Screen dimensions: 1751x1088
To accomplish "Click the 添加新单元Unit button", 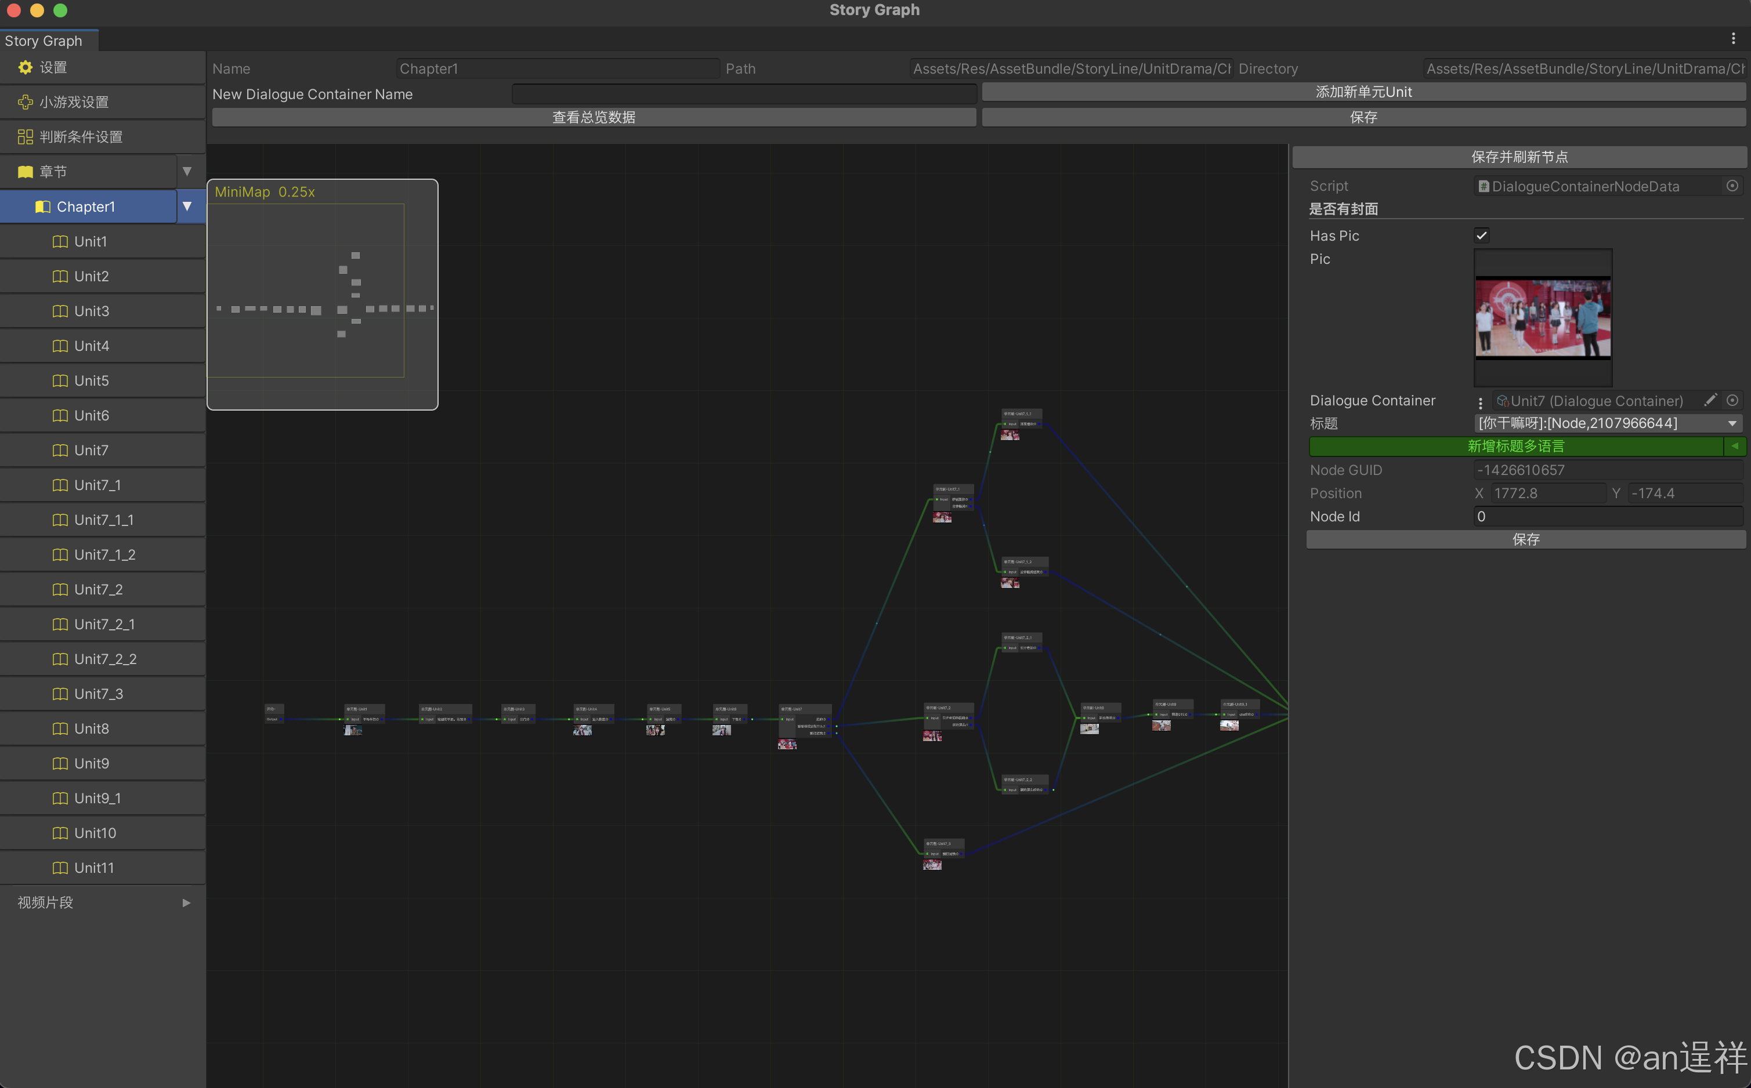I will pos(1363,92).
